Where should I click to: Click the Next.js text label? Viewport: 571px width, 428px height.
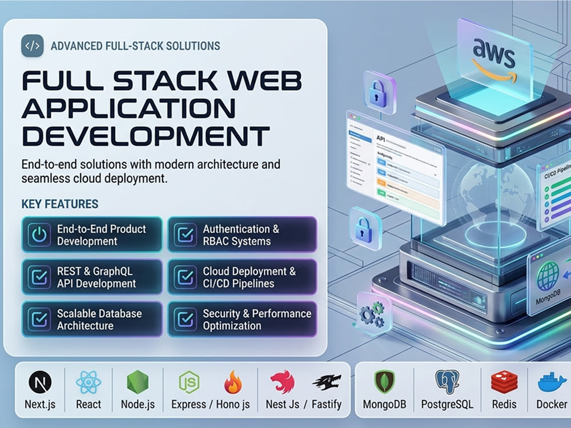(x=40, y=405)
